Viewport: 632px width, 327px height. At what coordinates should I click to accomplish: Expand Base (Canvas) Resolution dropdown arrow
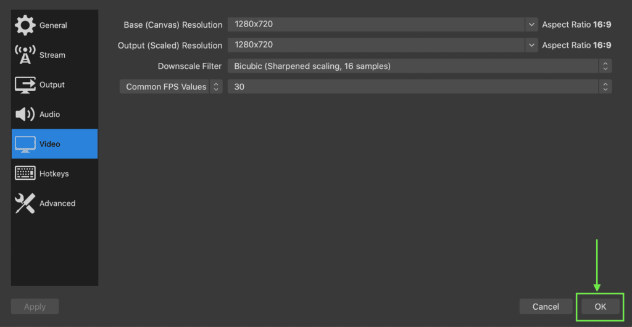click(x=531, y=25)
